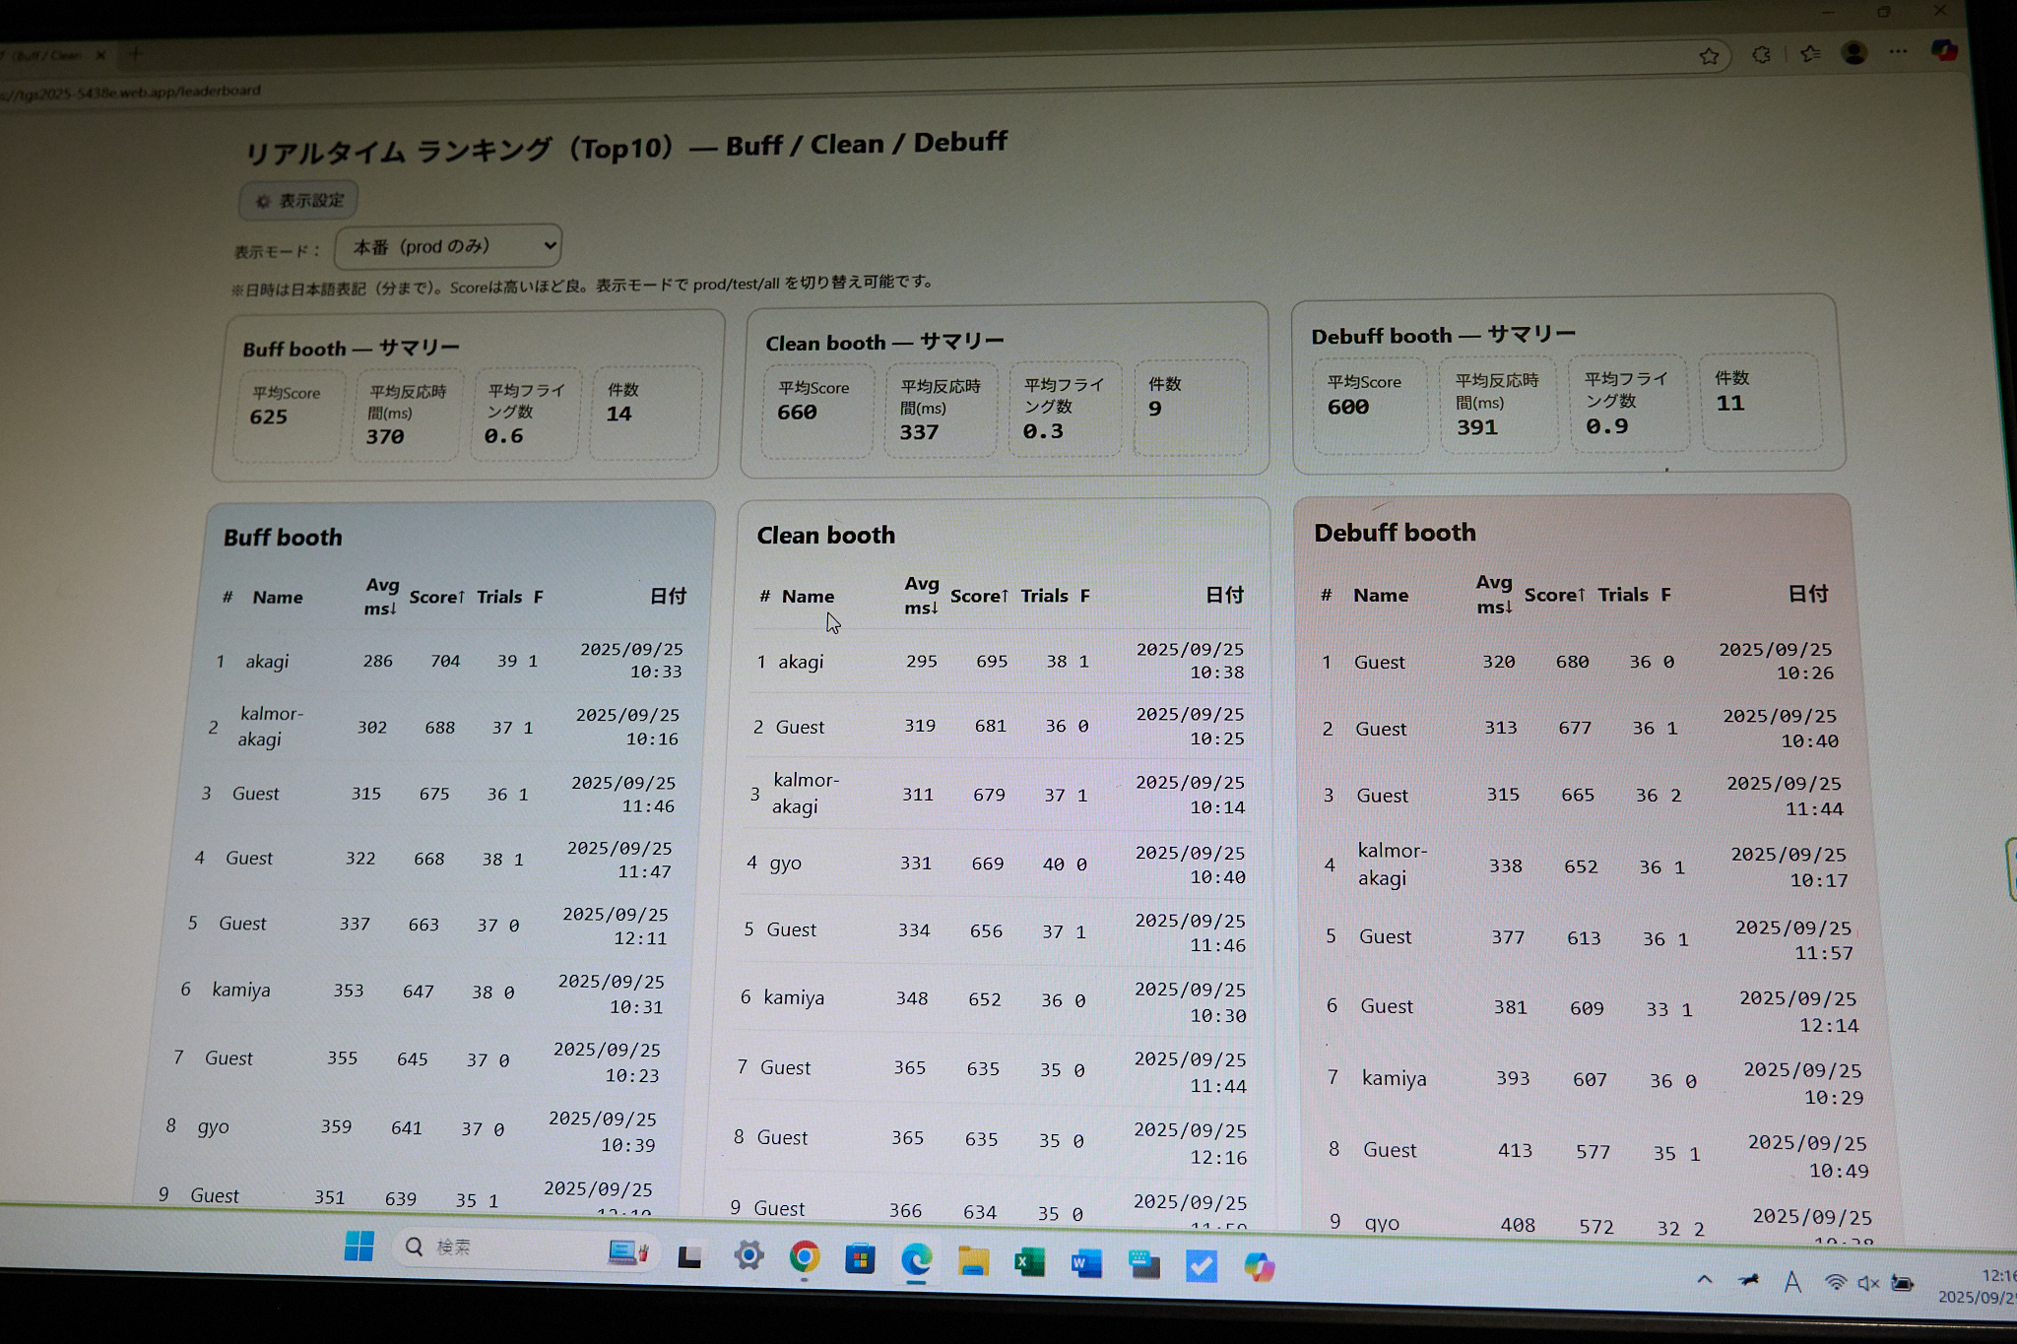The image size is (2017, 1344).
Task: Open a new browser tab
Action: click(x=136, y=54)
